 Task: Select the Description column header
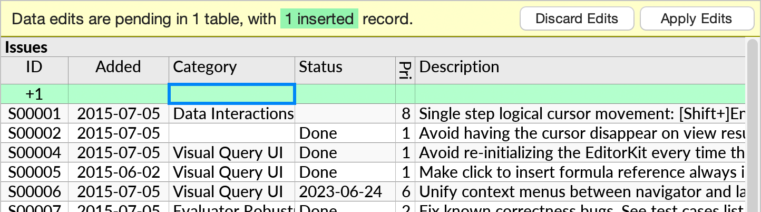[x=580, y=70]
